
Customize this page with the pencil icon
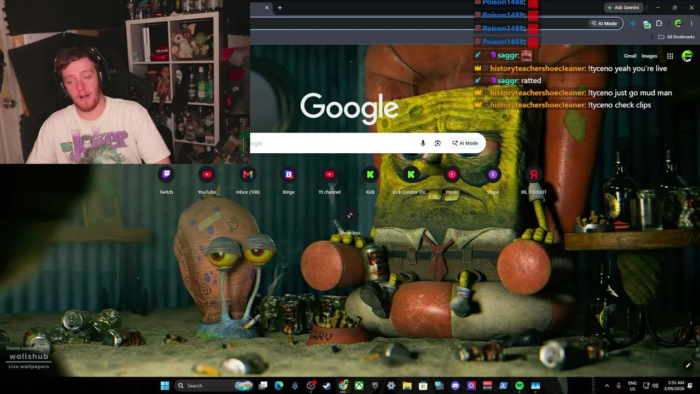pyautogui.click(x=688, y=365)
